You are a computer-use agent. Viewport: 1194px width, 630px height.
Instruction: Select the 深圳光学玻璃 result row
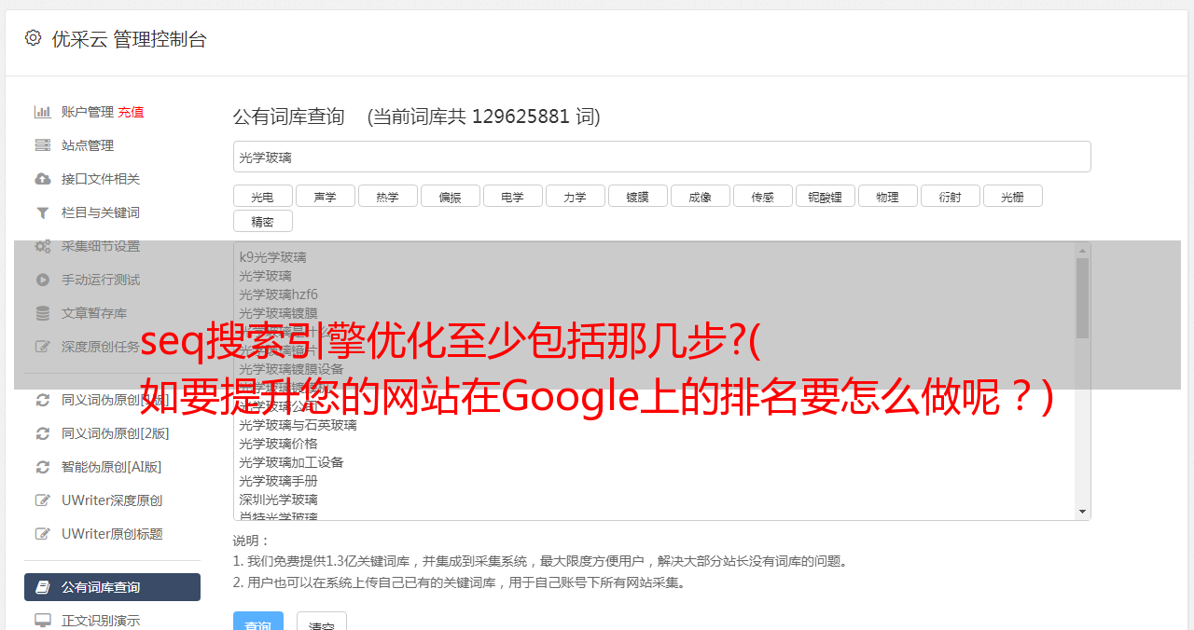(654, 500)
